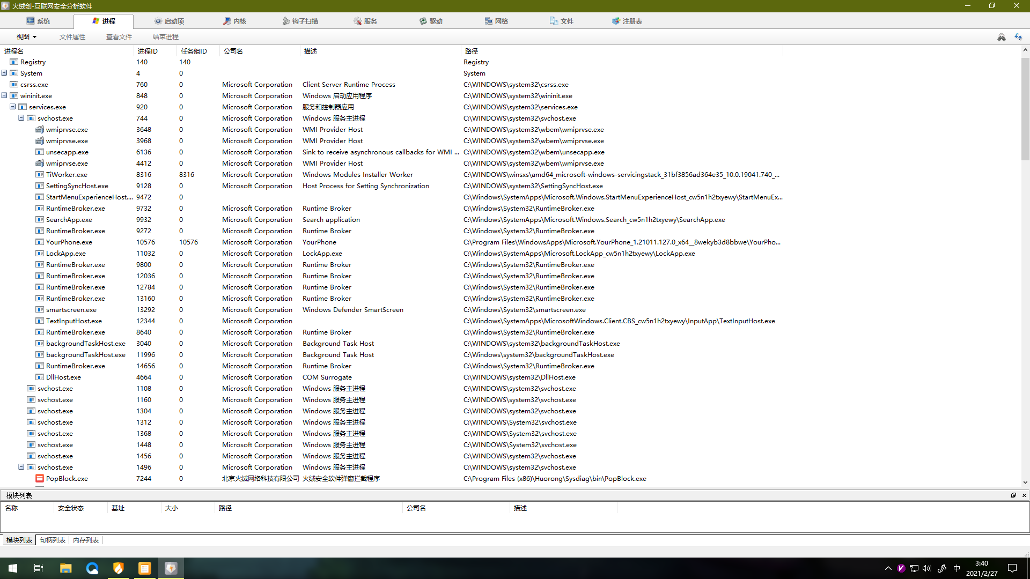Open the 内存列表 bottom tab
This screenshot has width=1030, height=579.
[x=86, y=540]
